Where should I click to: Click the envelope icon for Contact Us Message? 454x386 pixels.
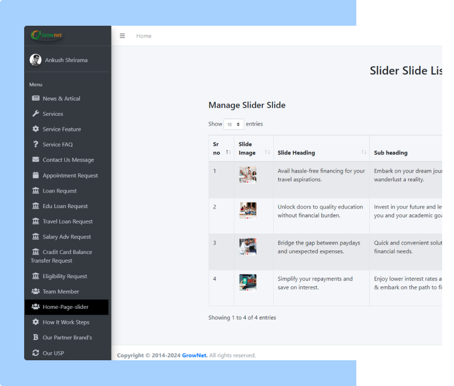pos(35,160)
